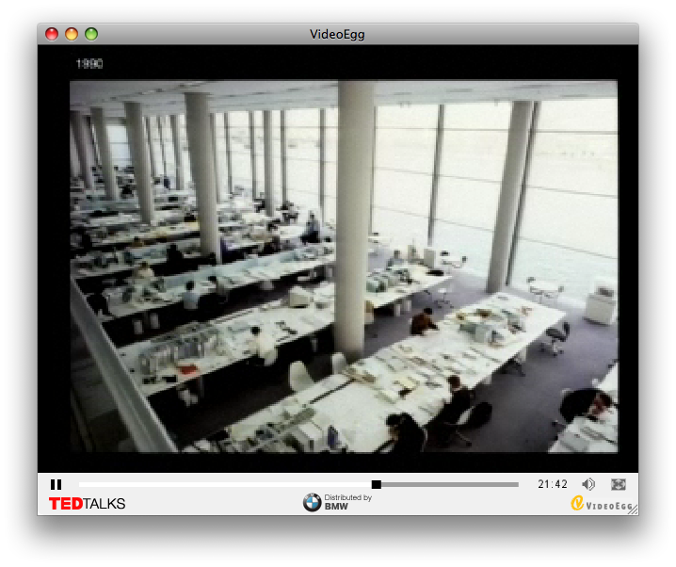Click the VideoEgg window title text
This screenshot has height=567, width=676.
point(337,35)
